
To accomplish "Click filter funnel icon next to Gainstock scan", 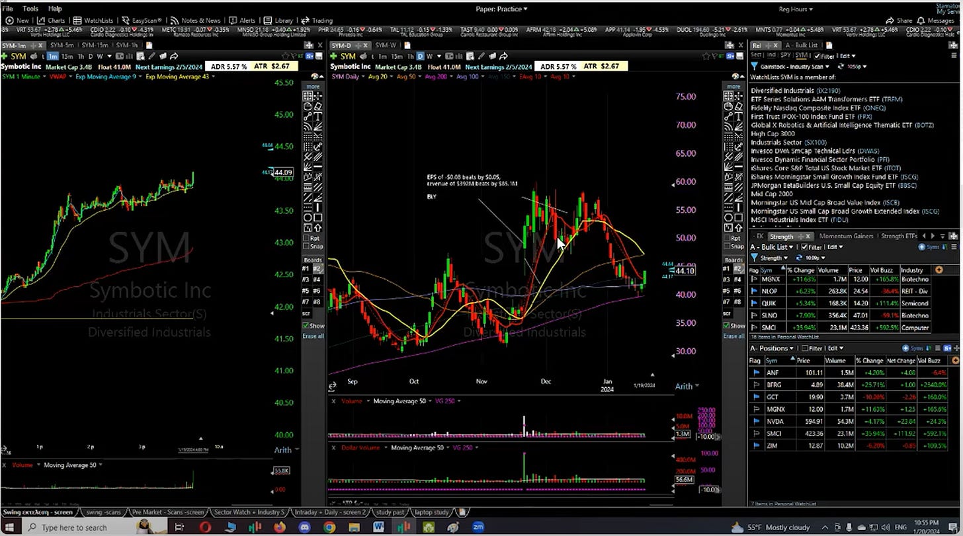I will click(x=754, y=67).
